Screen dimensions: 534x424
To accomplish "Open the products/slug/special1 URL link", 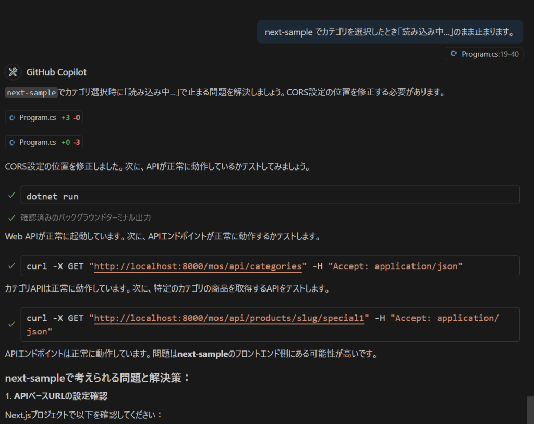I will pos(228,318).
